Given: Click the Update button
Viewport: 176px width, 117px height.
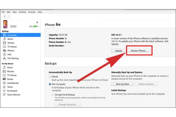Looking at the screenshot, I should (118, 51).
